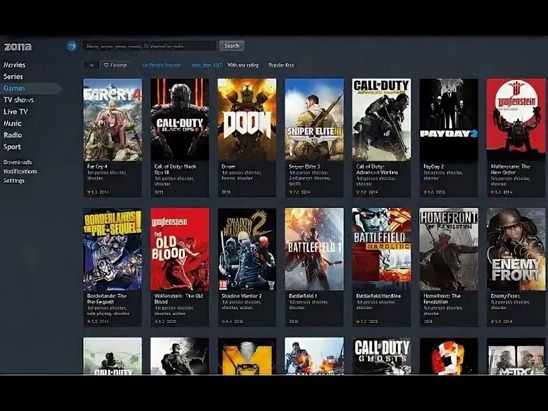Open the Payday 2 cover
Viewport: 548px width, 411px height.
click(449, 119)
